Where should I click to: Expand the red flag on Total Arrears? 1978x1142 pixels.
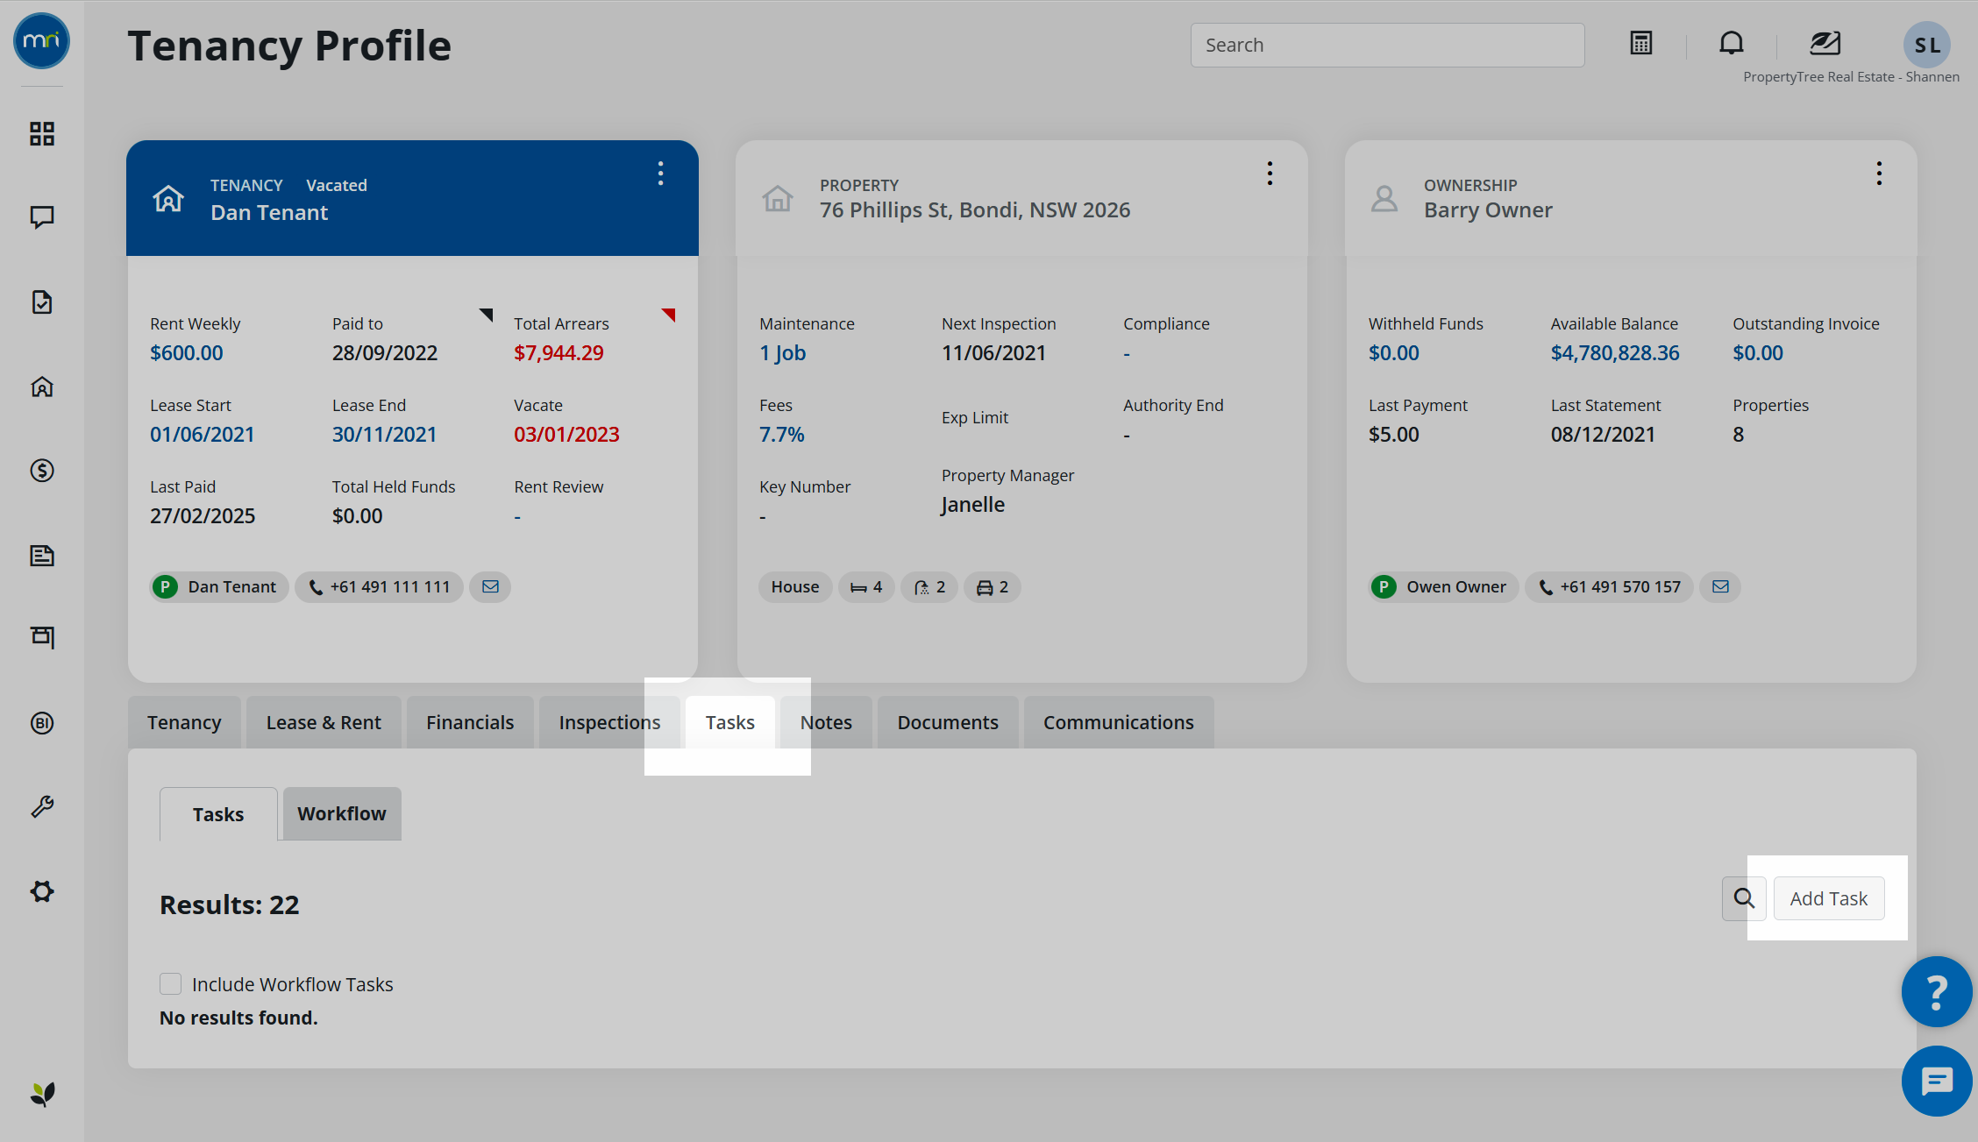(669, 314)
